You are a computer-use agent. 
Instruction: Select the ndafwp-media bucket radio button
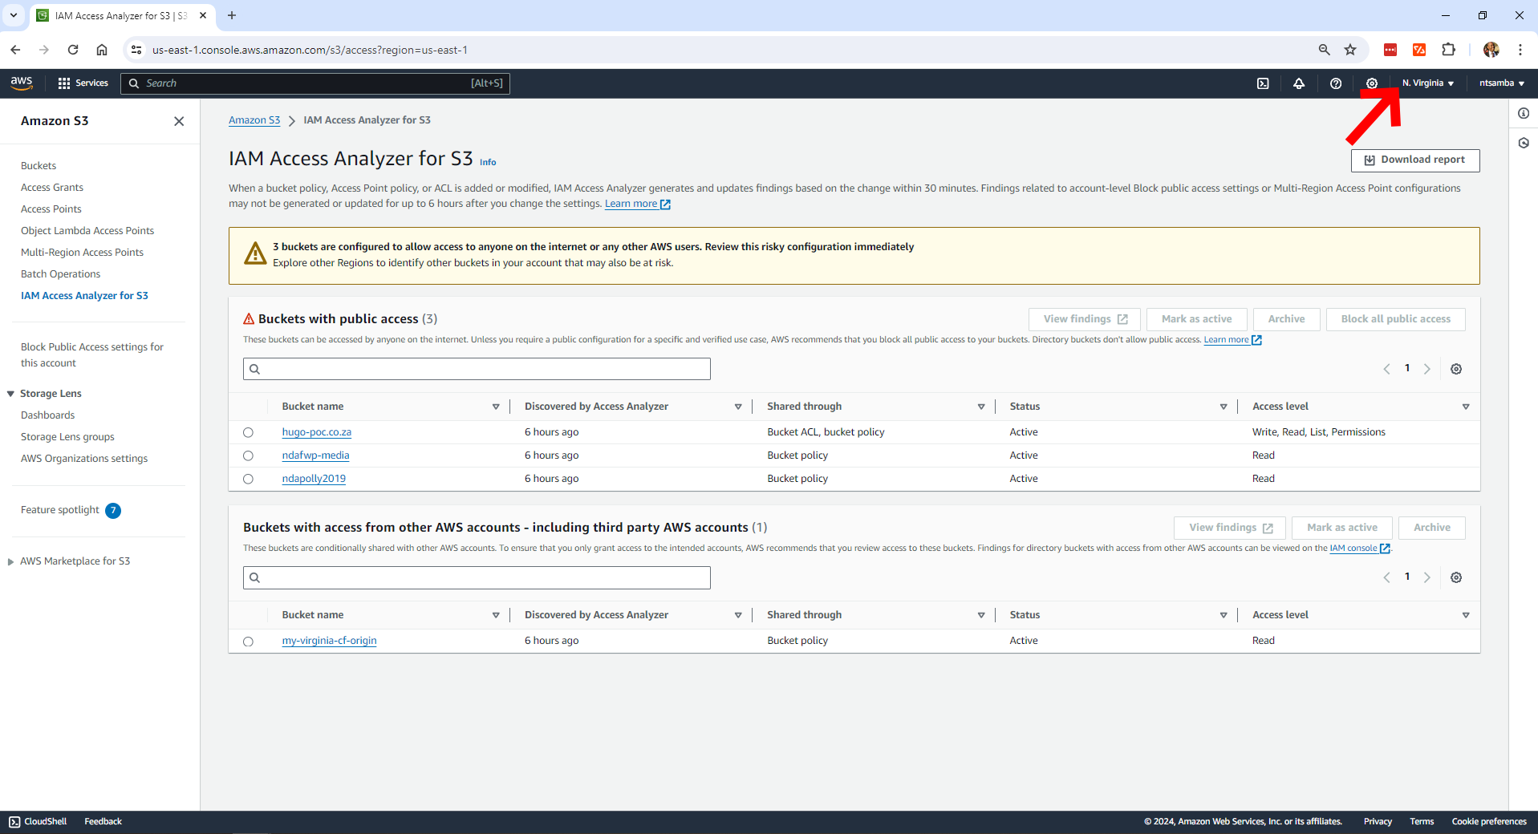pyautogui.click(x=248, y=455)
